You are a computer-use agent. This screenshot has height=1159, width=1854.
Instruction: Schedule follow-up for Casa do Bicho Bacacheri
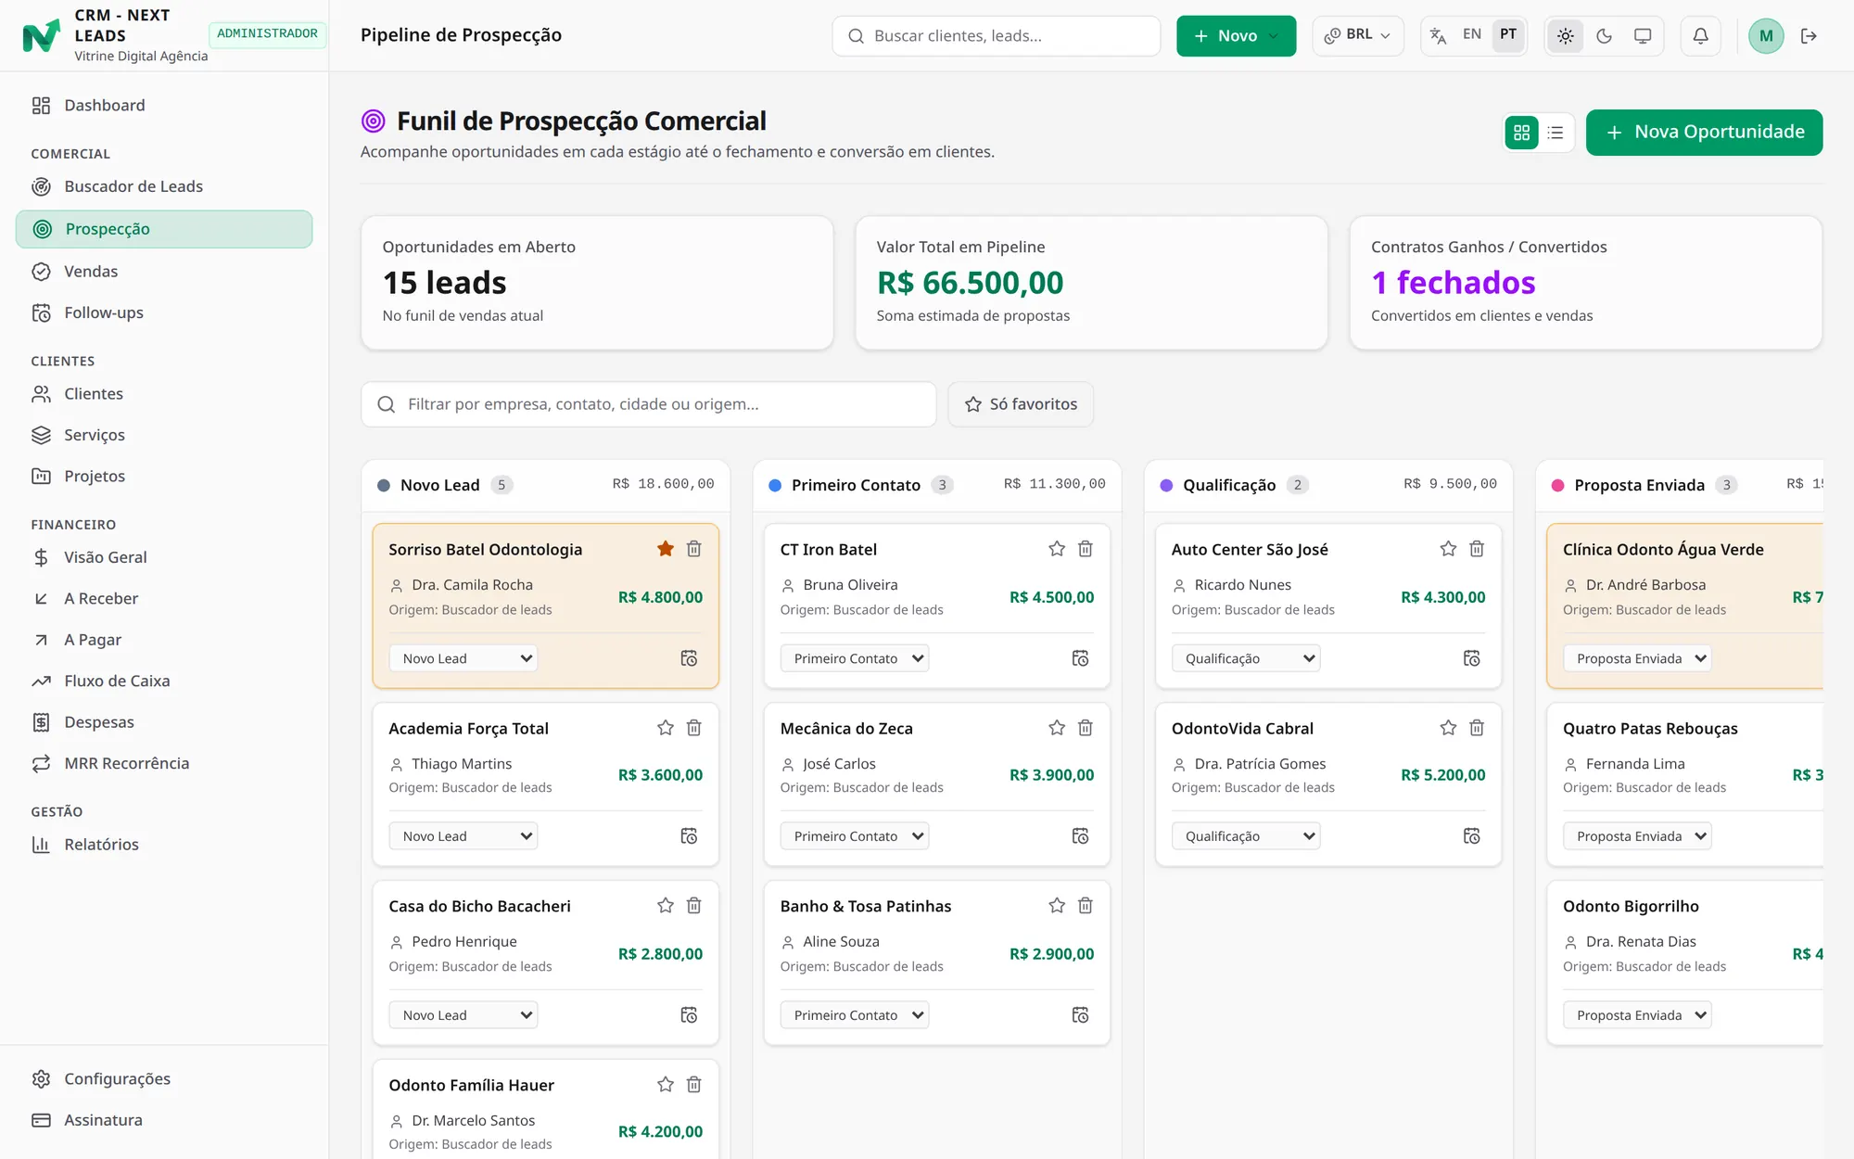[689, 1015]
